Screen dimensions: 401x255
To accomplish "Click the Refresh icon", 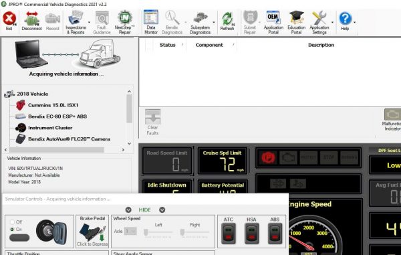I will click(x=227, y=21).
